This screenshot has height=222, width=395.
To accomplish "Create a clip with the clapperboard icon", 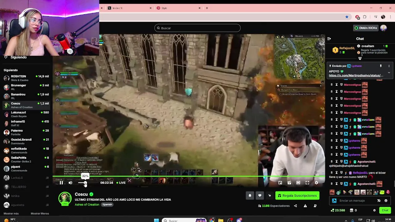I will pyautogui.click(x=289, y=183).
